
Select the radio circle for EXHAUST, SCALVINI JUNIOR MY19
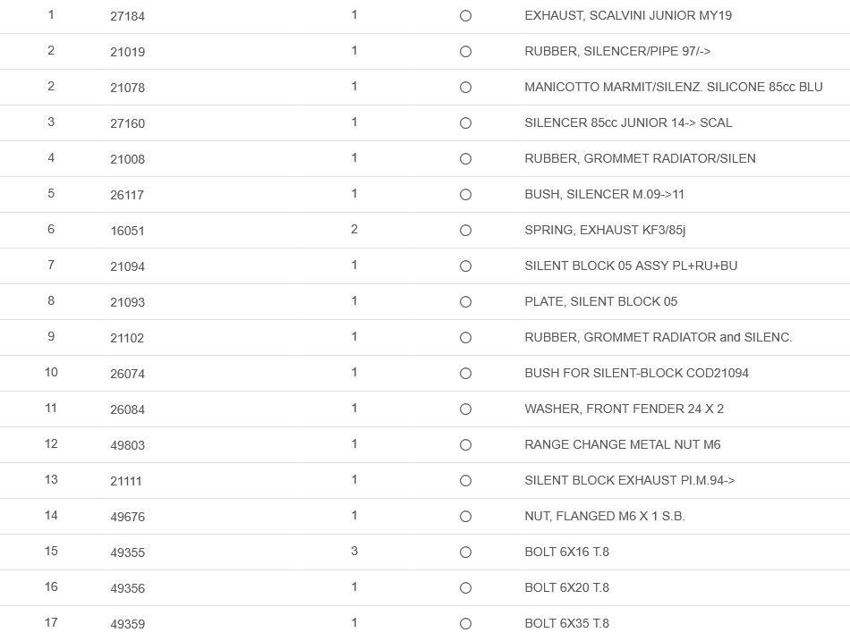pyautogui.click(x=465, y=16)
